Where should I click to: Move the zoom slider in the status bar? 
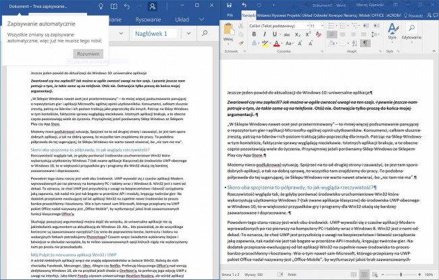coord(401,275)
